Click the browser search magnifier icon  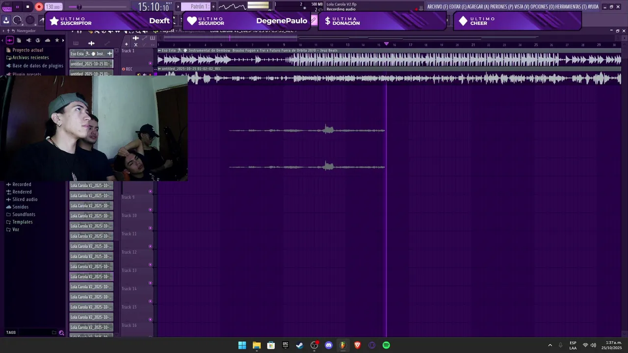point(61,332)
